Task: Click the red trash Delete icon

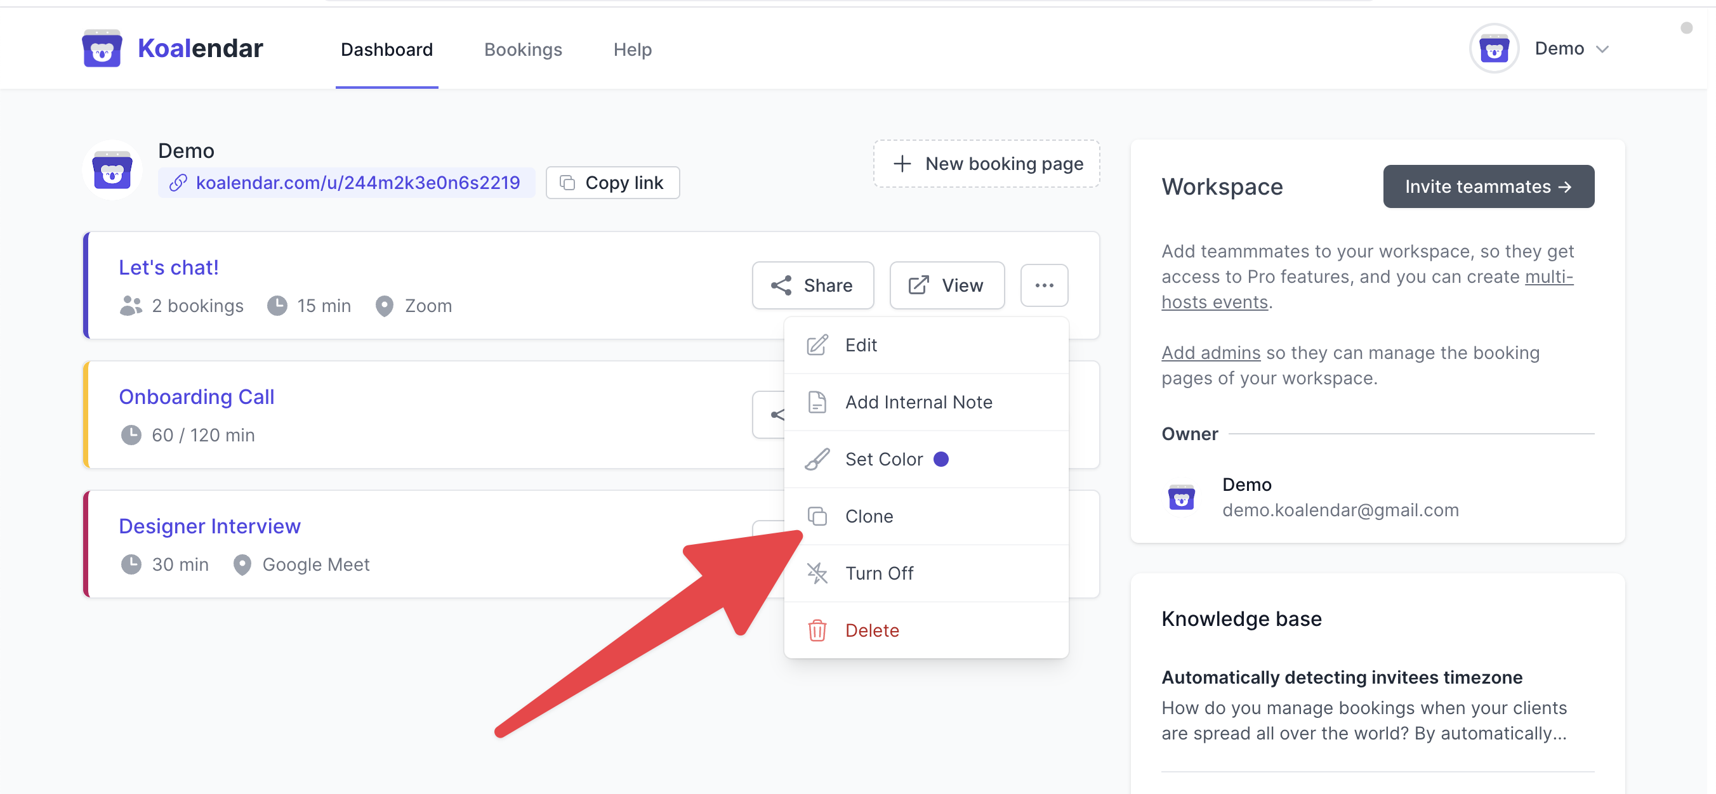Action: click(817, 630)
